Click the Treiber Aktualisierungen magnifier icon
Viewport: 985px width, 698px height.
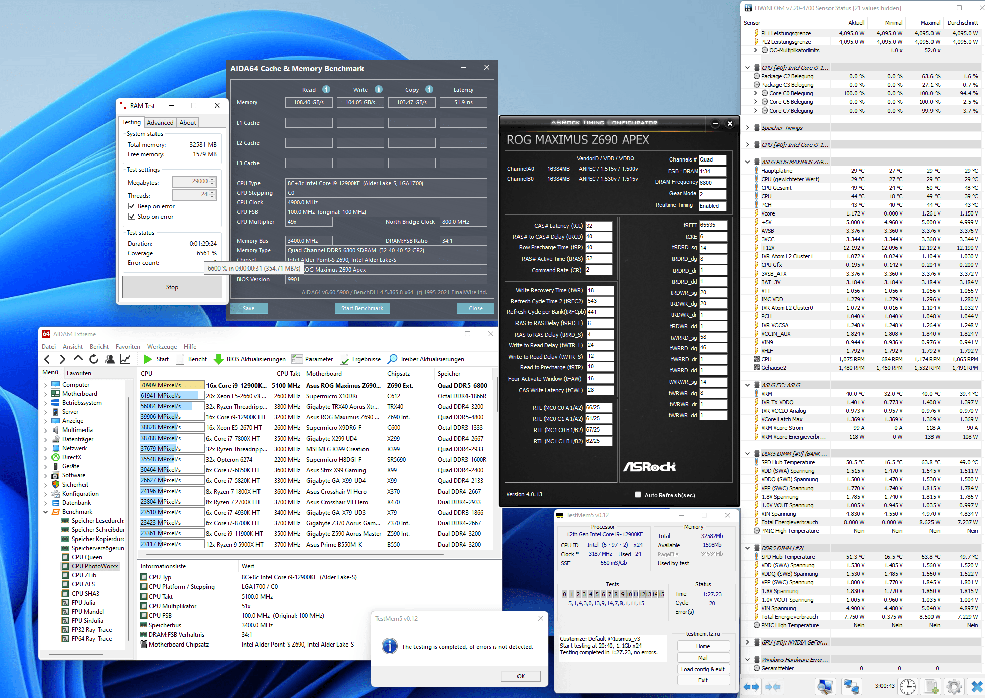pos(392,359)
